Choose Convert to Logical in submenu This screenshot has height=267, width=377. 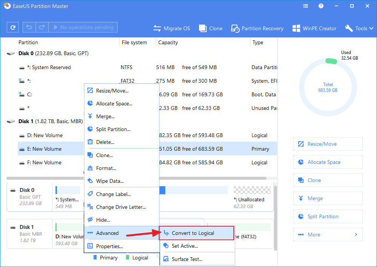196,233
